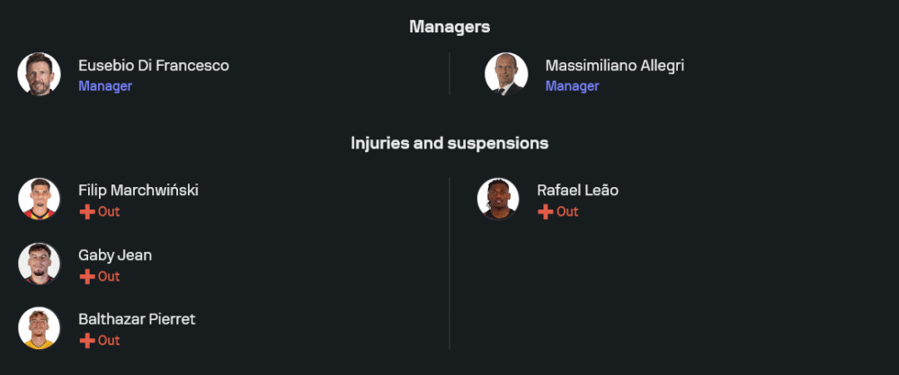Click the Managers section heading

(449, 27)
